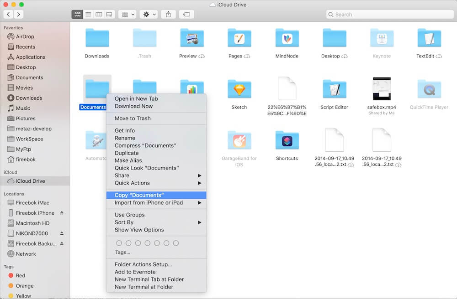Viewport: 457px width, 299px height.
Task: Switch to list view in toolbar
Action: (x=88, y=15)
